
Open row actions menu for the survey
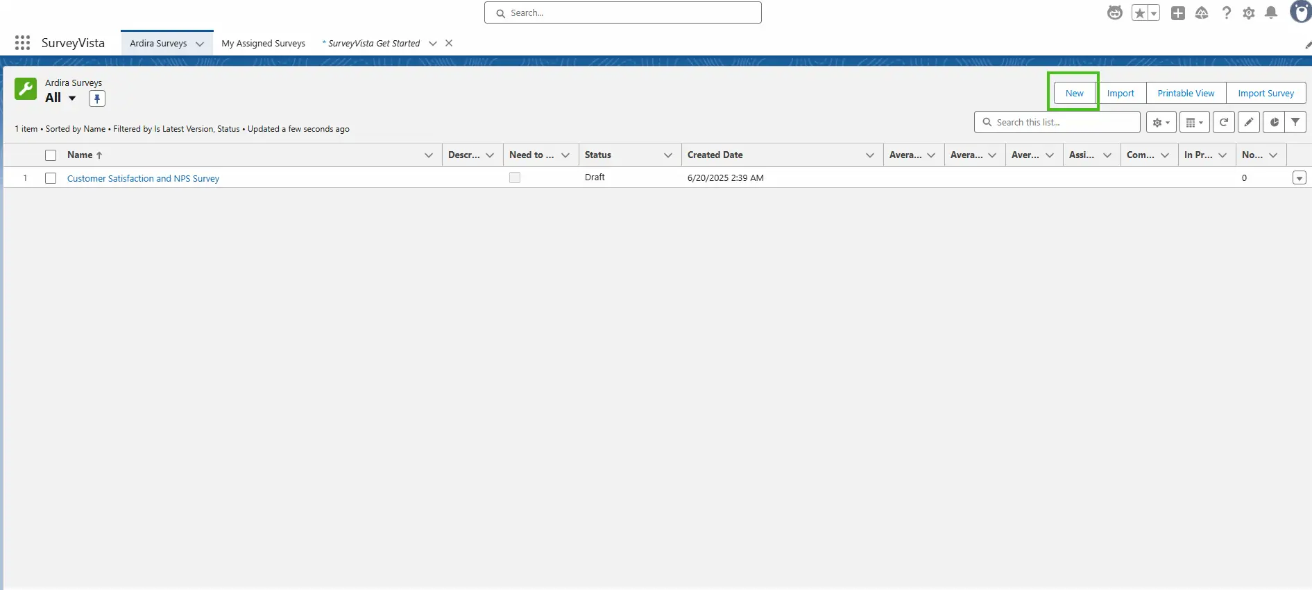point(1299,178)
